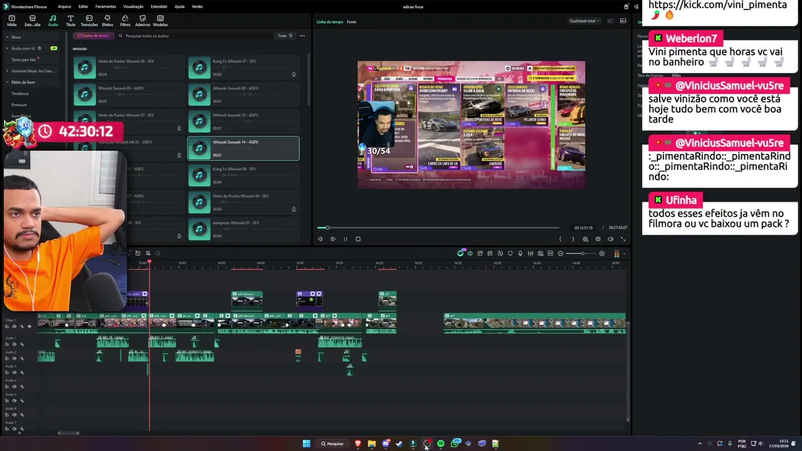
Task: Toggle visibility of Vídeo 1 track
Action: point(29,326)
